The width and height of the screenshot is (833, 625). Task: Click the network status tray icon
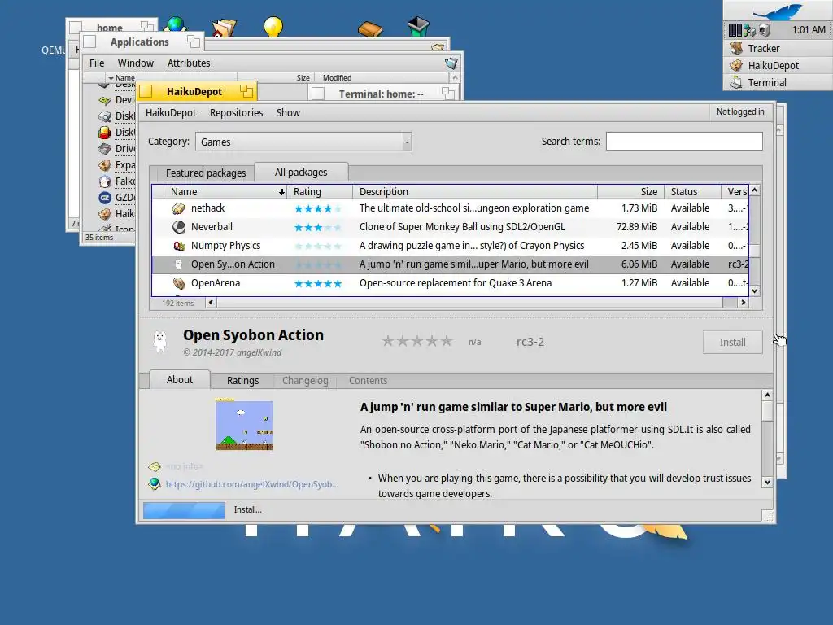coord(749,30)
